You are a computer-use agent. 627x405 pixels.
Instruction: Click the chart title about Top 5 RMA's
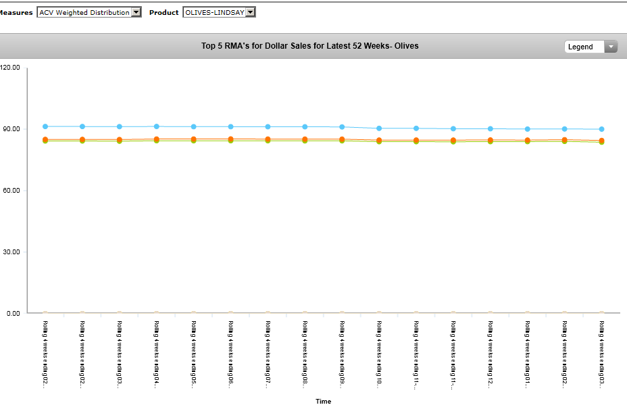pos(309,46)
